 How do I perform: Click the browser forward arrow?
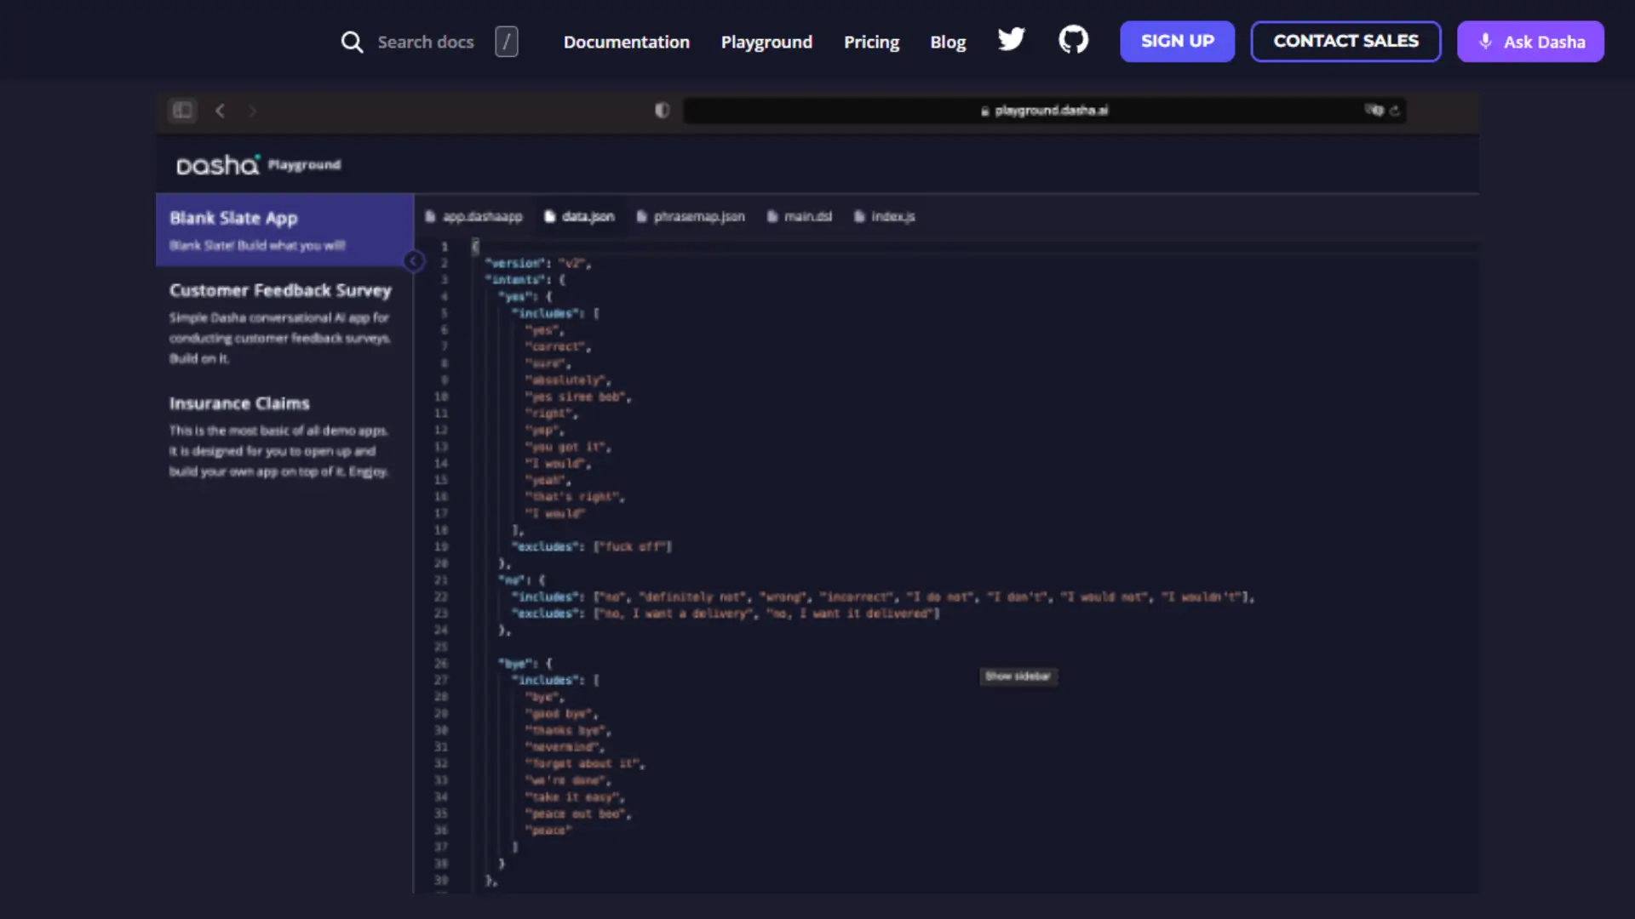pos(252,111)
